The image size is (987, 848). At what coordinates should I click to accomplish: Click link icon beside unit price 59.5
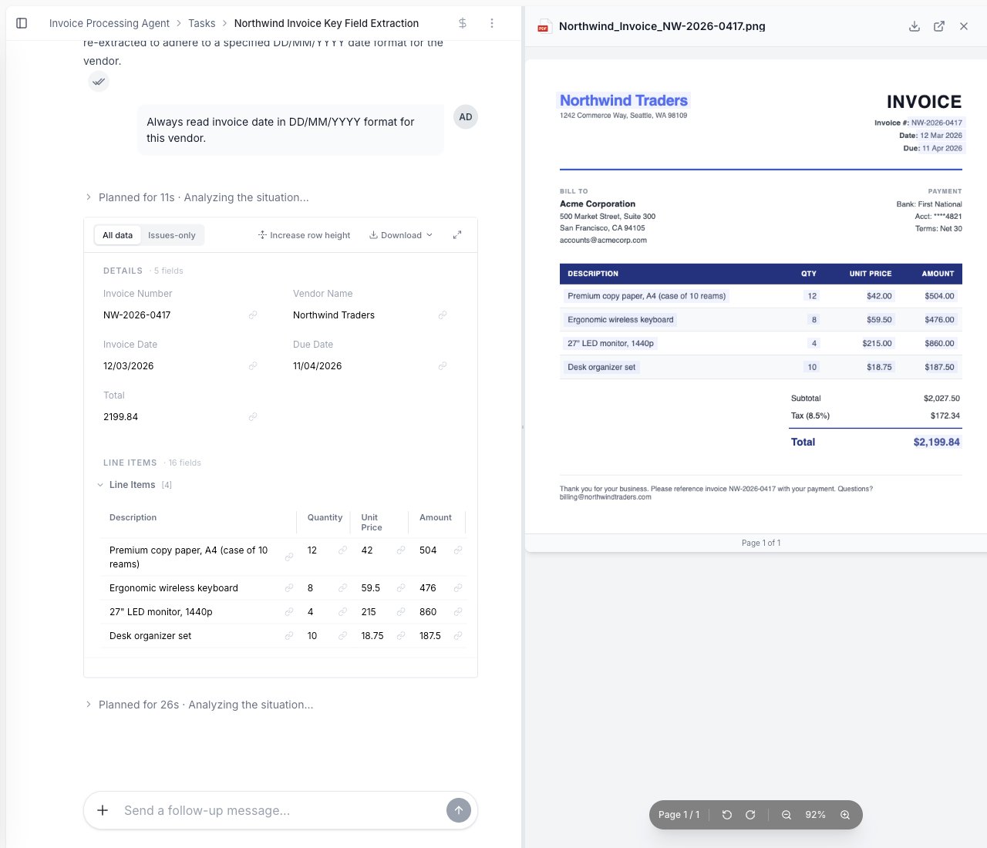click(401, 588)
